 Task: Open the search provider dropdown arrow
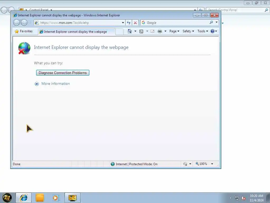tap(216, 22)
